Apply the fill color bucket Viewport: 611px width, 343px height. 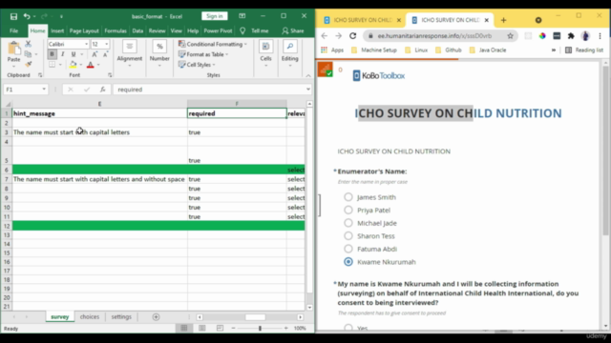[73, 65]
